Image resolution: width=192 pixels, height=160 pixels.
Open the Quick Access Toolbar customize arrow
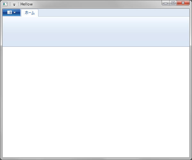(14, 5)
